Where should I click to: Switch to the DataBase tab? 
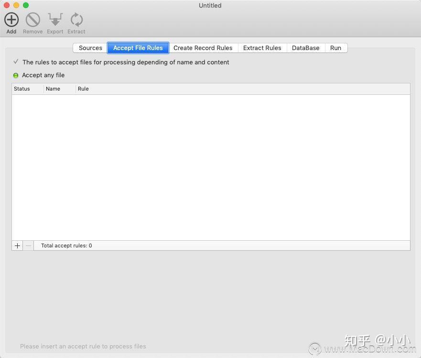point(305,48)
